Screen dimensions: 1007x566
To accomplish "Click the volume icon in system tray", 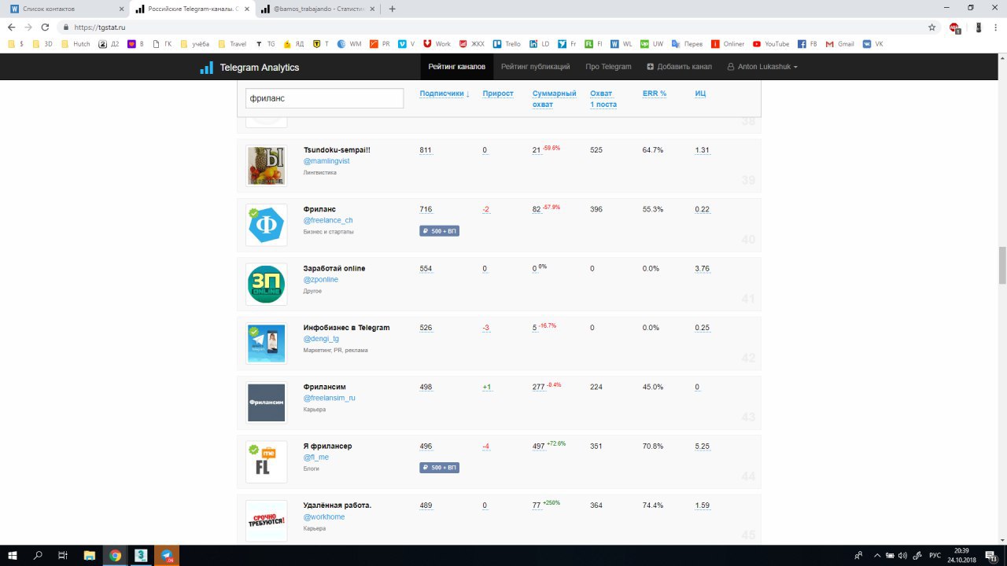I will click(903, 555).
